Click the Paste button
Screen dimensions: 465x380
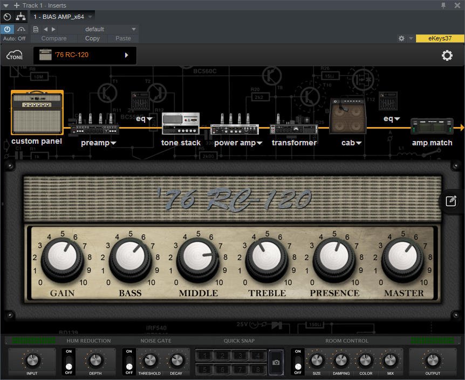tap(123, 38)
